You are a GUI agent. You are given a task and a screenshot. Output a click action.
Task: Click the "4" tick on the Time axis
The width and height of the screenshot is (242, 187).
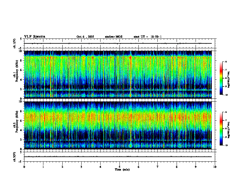(101, 167)
